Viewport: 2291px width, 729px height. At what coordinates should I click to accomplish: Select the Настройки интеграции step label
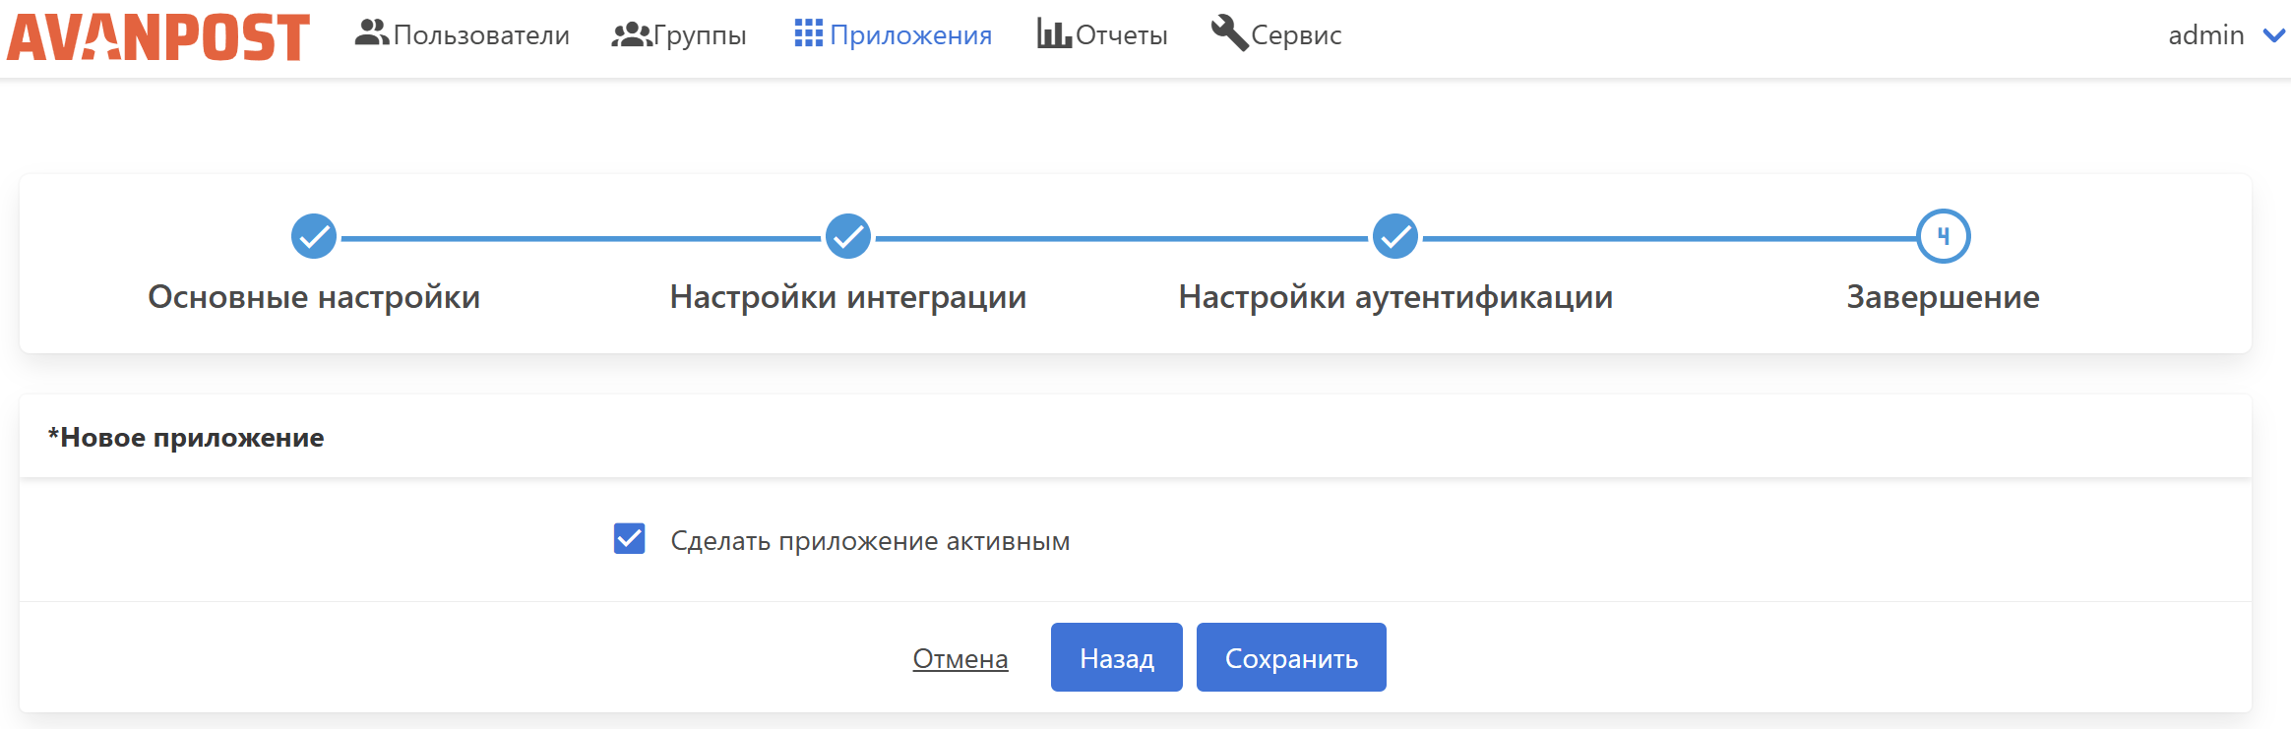click(x=848, y=296)
